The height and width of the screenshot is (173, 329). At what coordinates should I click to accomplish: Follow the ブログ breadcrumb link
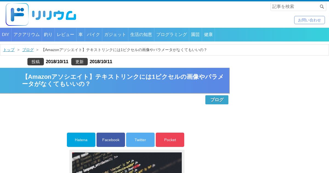pyautogui.click(x=28, y=50)
